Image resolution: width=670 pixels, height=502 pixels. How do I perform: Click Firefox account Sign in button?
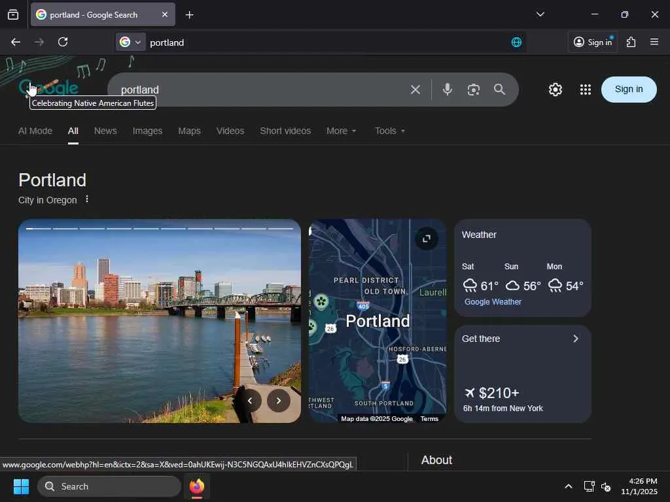593,42
